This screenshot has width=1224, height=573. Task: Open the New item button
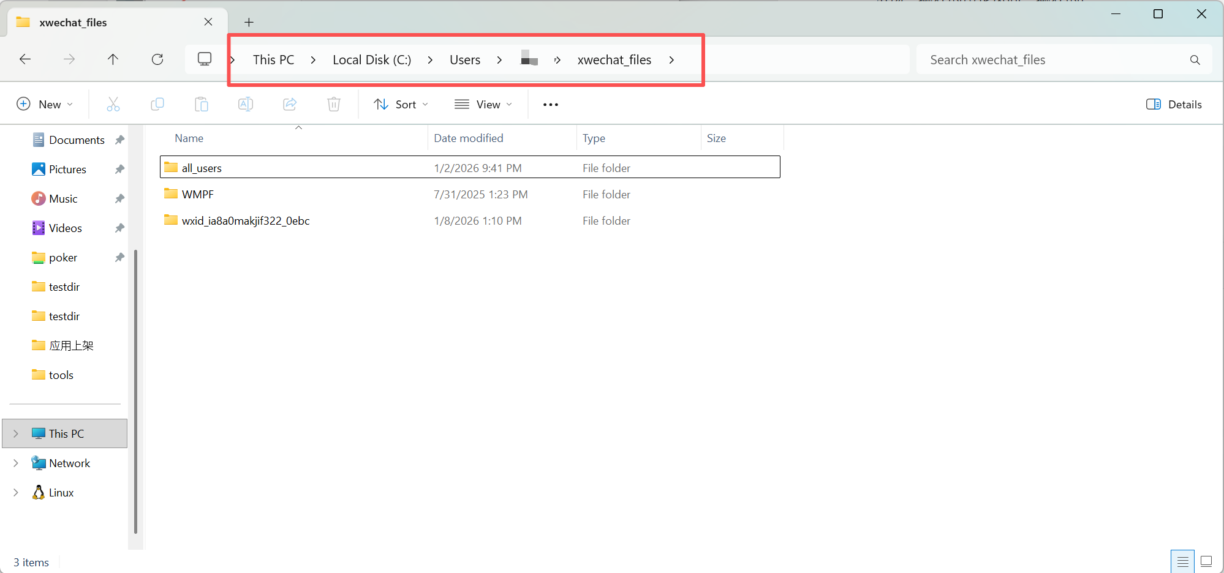click(x=45, y=104)
